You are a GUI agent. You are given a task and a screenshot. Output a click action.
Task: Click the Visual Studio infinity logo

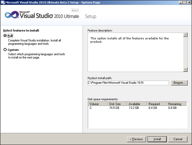point(11,15)
